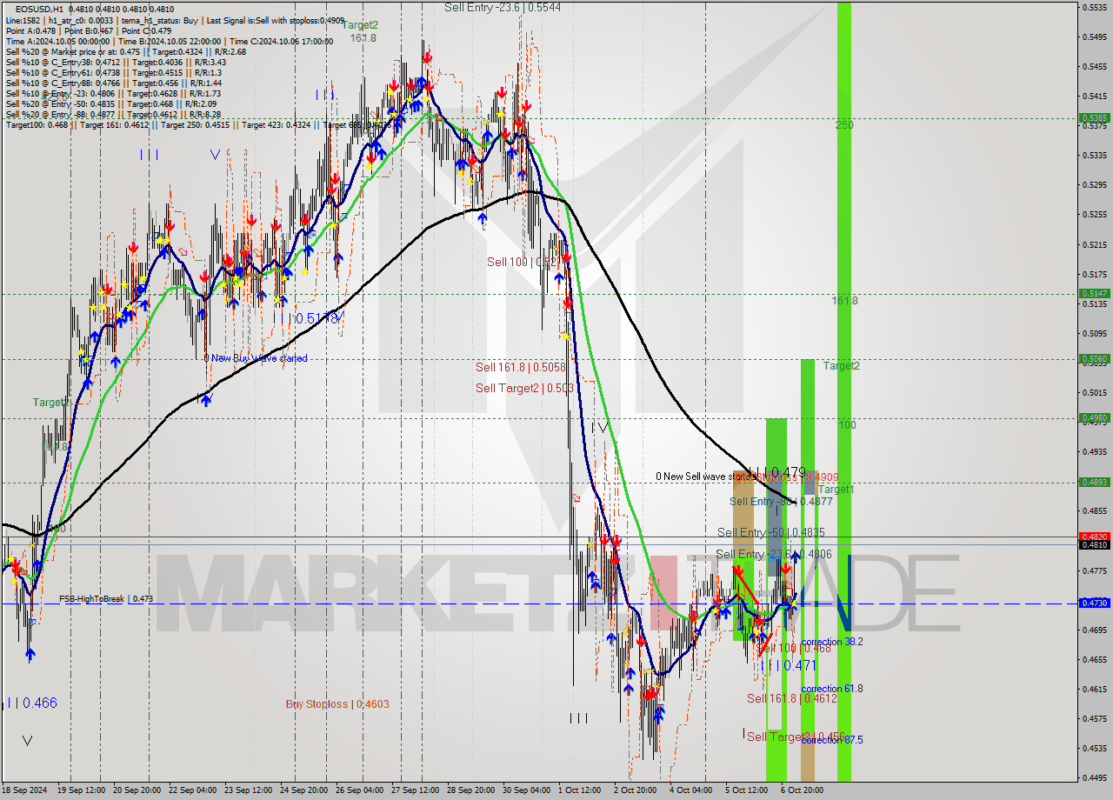Image resolution: width=1113 pixels, height=800 pixels.
Task: Click the '6 Oct 20:00' time axis label
Action: [x=802, y=790]
